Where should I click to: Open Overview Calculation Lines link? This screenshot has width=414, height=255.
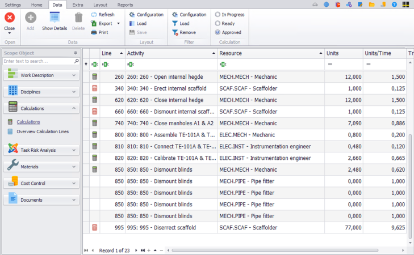point(43,131)
